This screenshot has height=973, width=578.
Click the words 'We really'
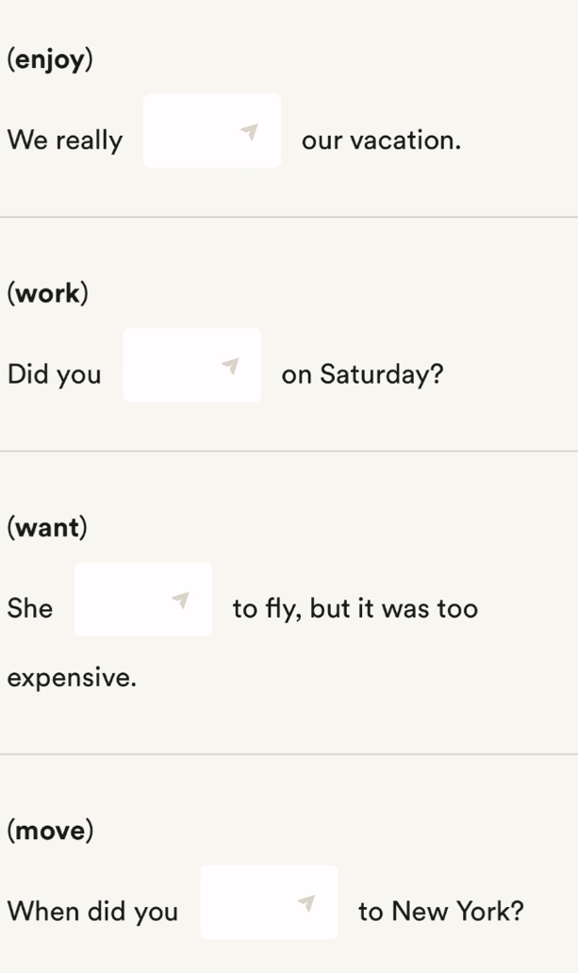point(65,140)
